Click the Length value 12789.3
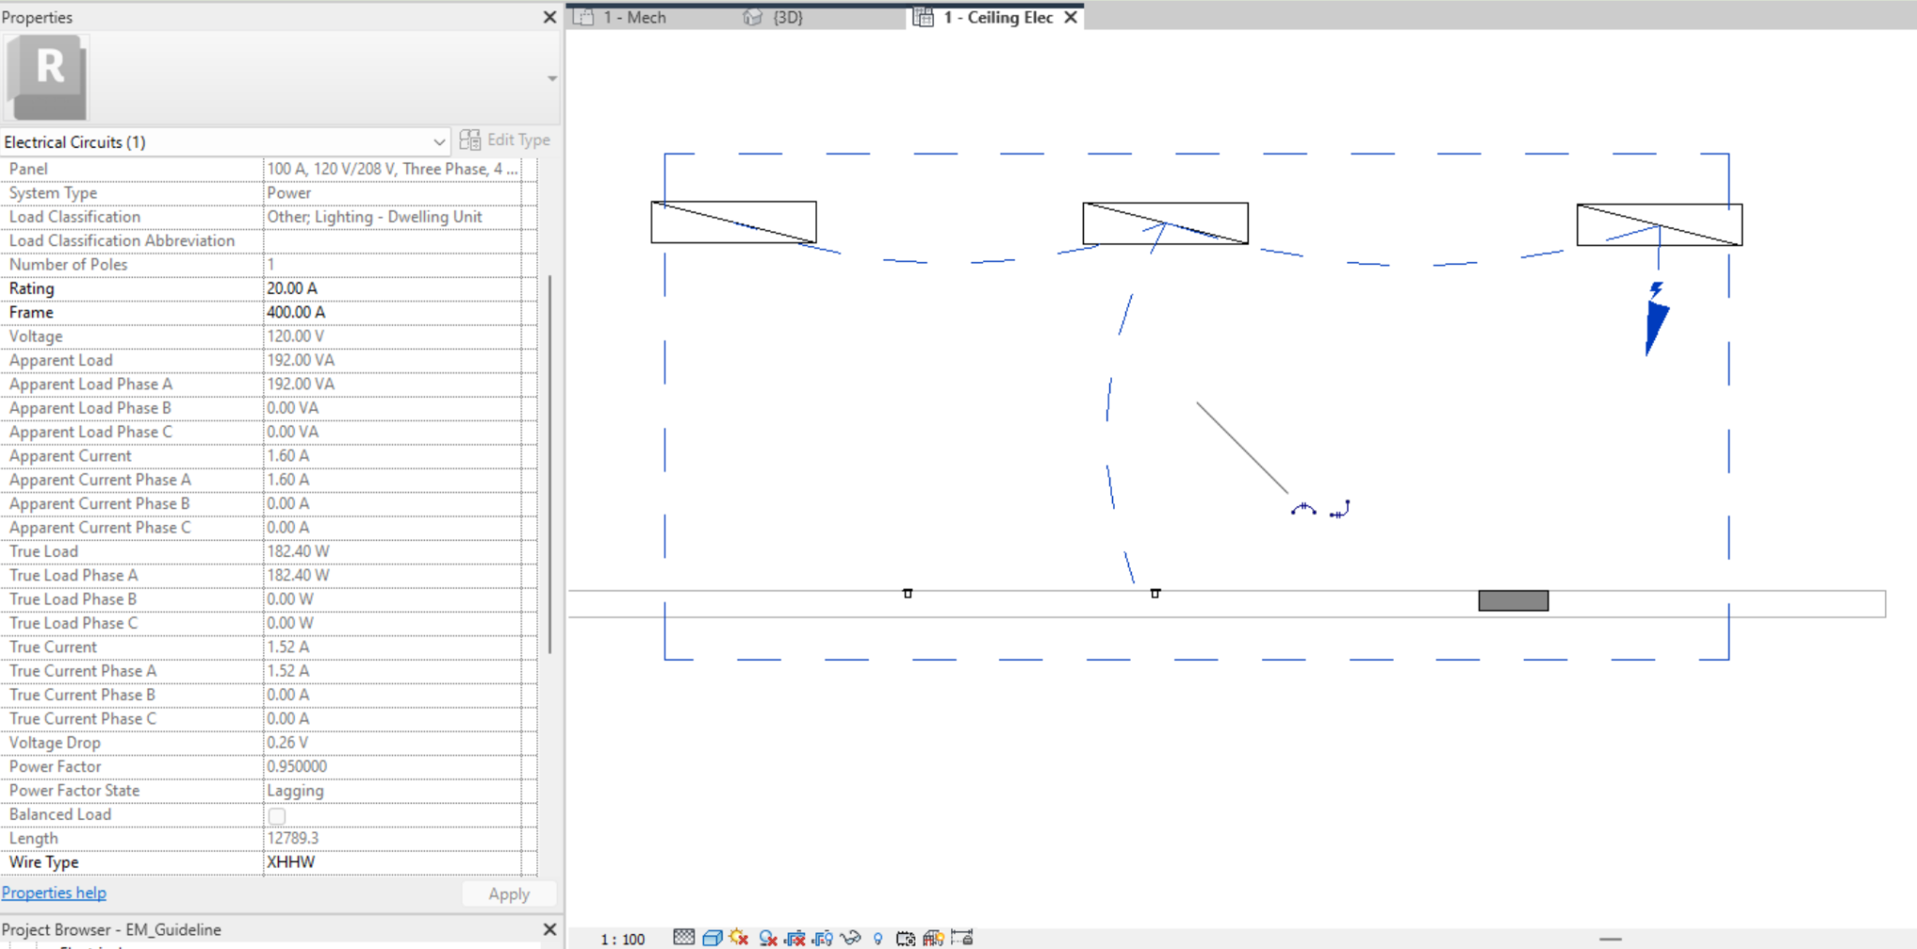 393,839
